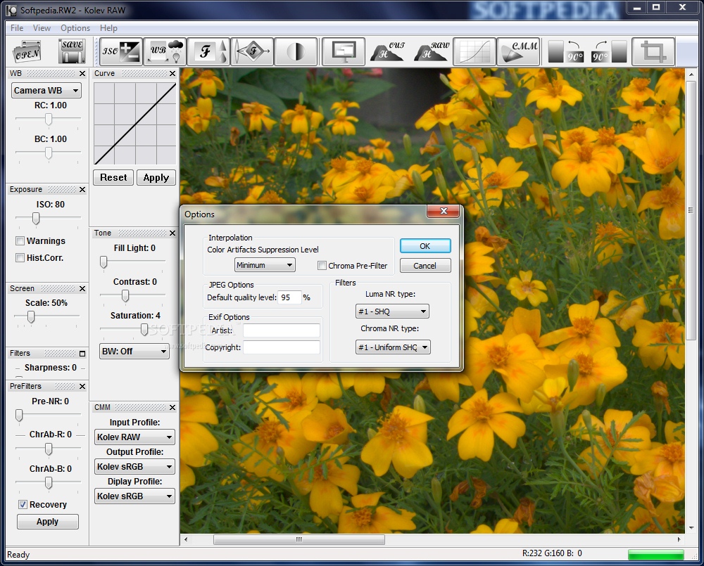This screenshot has height=566, width=704.
Task: Click the prefilters diamond F toolbar icon
Action: (x=252, y=51)
